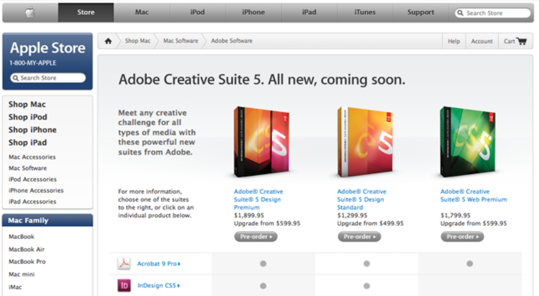
Task: Select Shop iPhone in sidebar
Action: 32,130
